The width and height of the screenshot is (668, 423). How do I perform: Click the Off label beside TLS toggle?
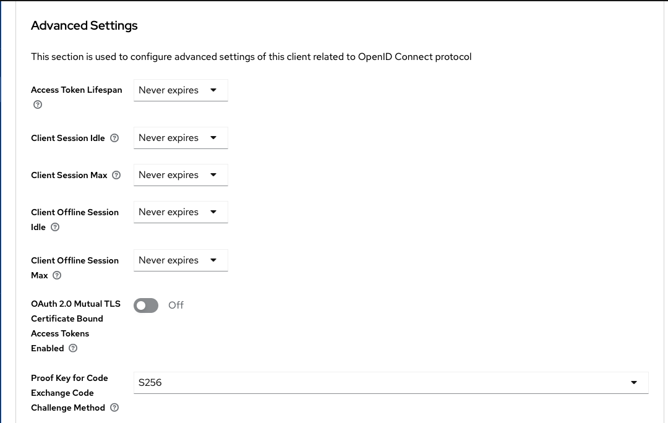point(176,305)
